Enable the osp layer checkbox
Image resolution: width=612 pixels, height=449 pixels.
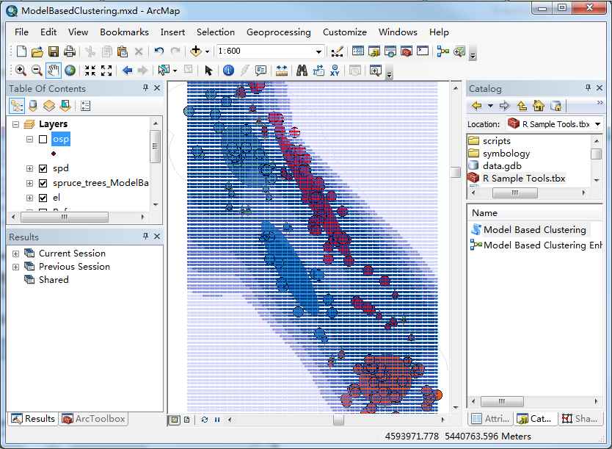(x=43, y=139)
